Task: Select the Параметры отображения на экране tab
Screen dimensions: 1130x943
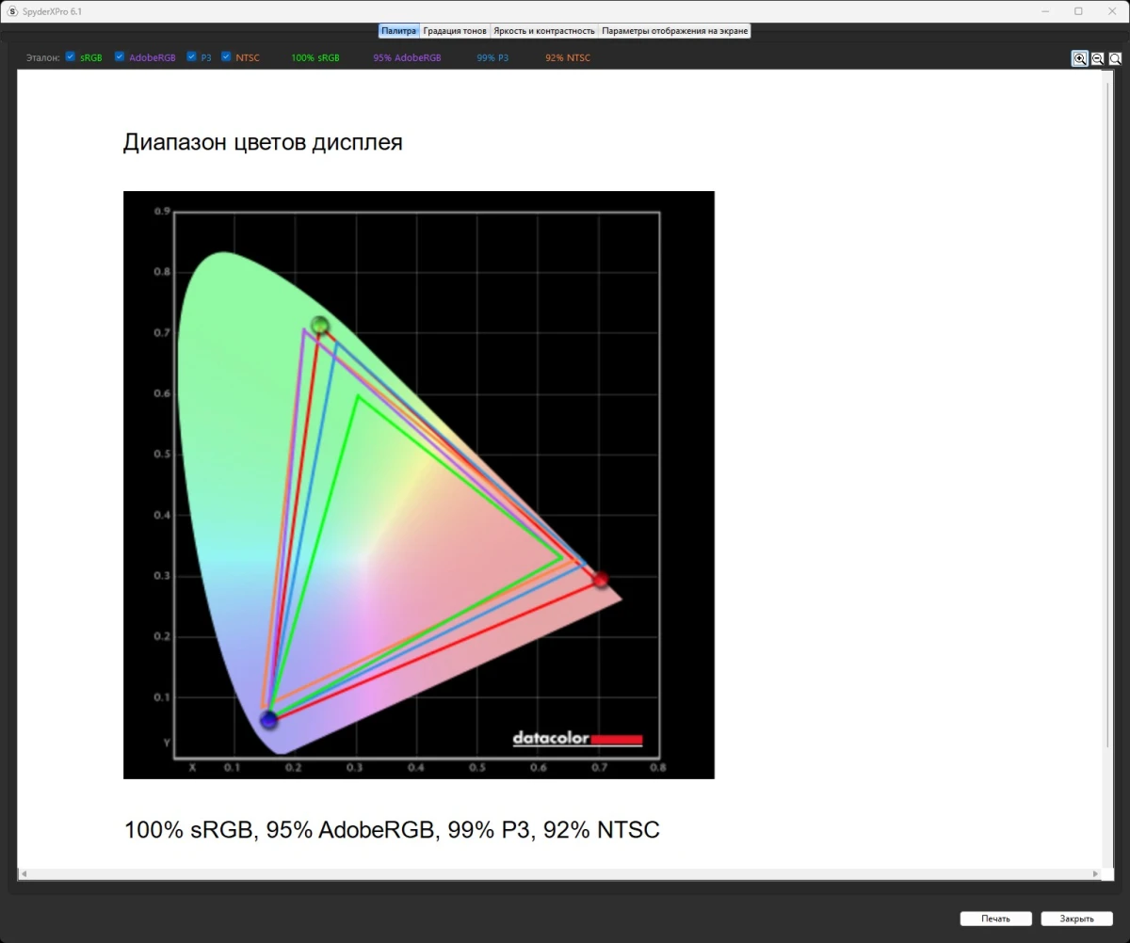Action: point(674,31)
